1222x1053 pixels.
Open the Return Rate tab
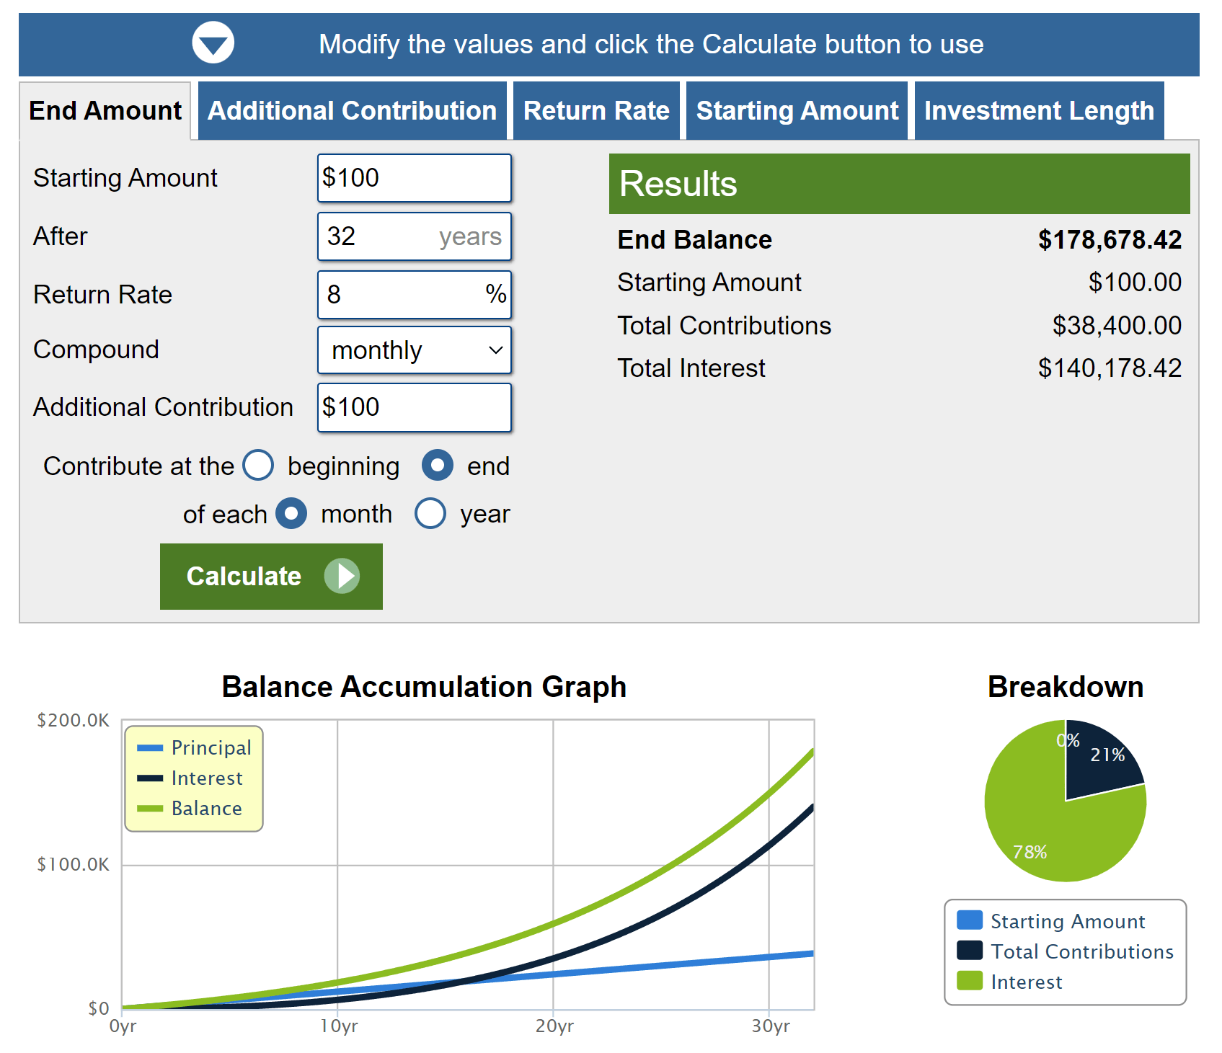coord(596,111)
